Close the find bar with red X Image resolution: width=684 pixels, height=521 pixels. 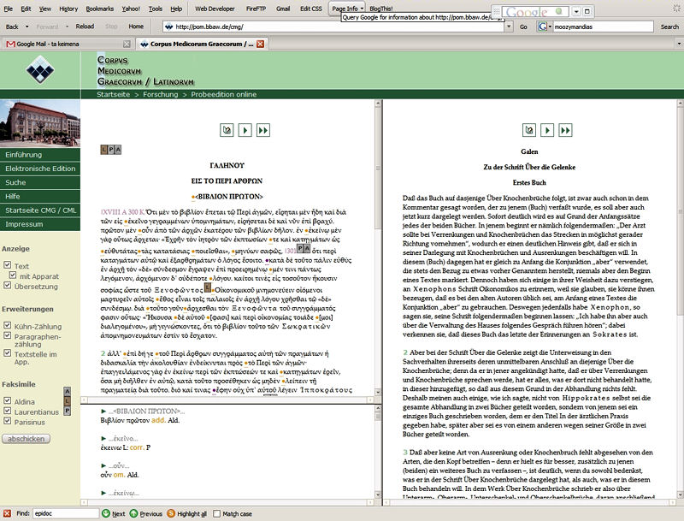7,513
